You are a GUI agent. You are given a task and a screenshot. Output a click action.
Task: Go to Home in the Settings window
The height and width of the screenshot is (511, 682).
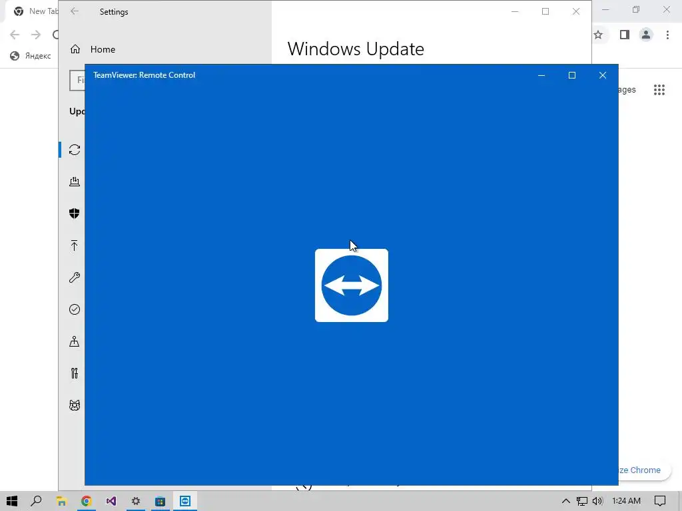click(93, 49)
